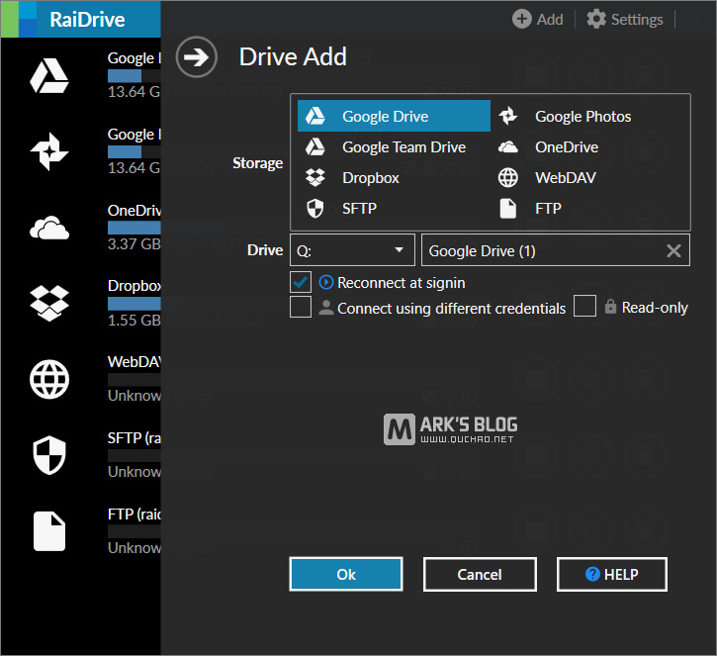
Task: Click the RaiDrive logo in the title bar
Action: 19,19
